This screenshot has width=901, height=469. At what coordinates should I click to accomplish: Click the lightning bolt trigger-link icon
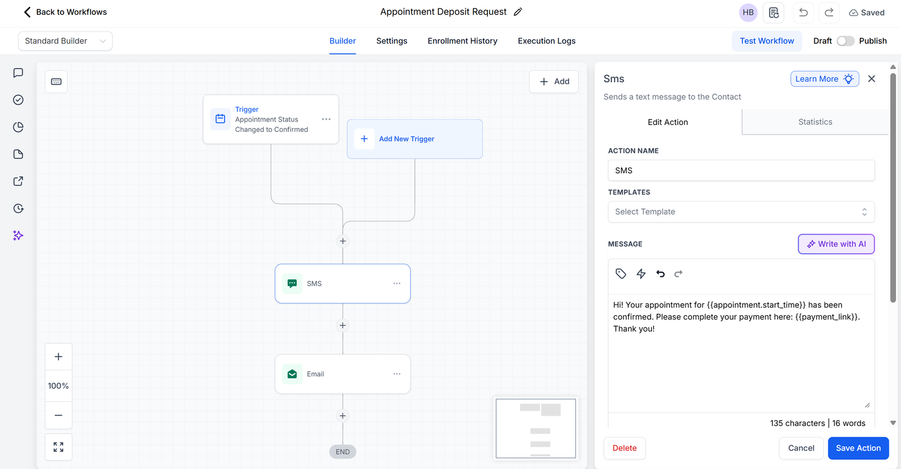point(641,273)
